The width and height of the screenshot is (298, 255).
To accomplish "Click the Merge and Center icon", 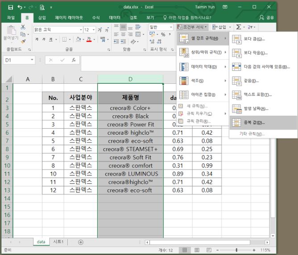I will coord(138,34).
